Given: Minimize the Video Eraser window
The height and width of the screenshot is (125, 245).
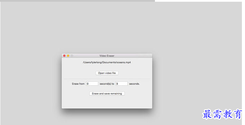Looking at the screenshot, I should [68, 56].
